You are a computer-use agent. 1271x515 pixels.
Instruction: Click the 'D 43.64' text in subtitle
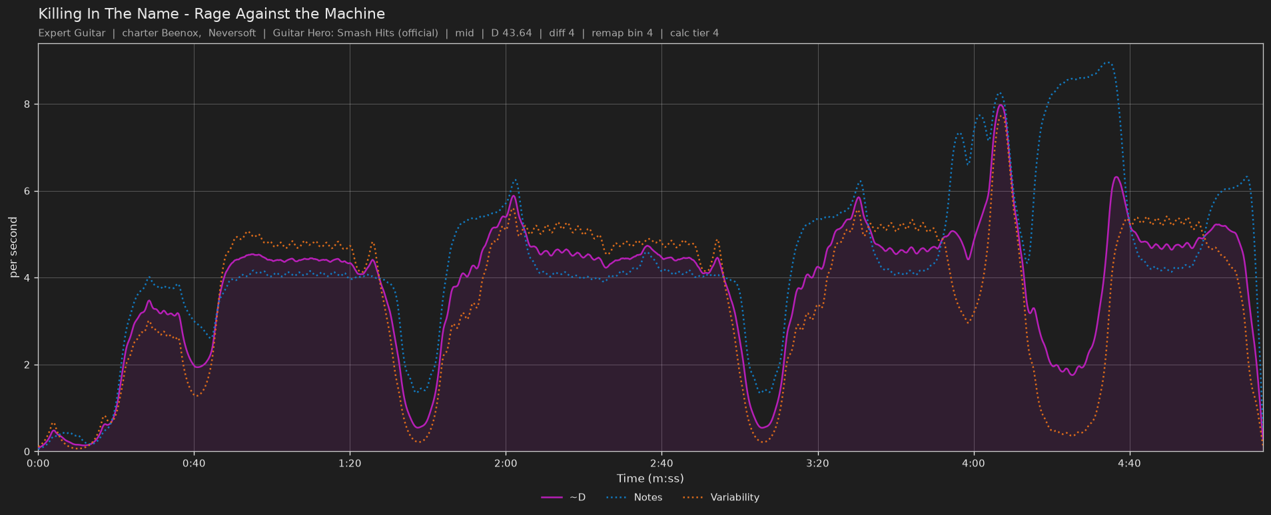[512, 33]
